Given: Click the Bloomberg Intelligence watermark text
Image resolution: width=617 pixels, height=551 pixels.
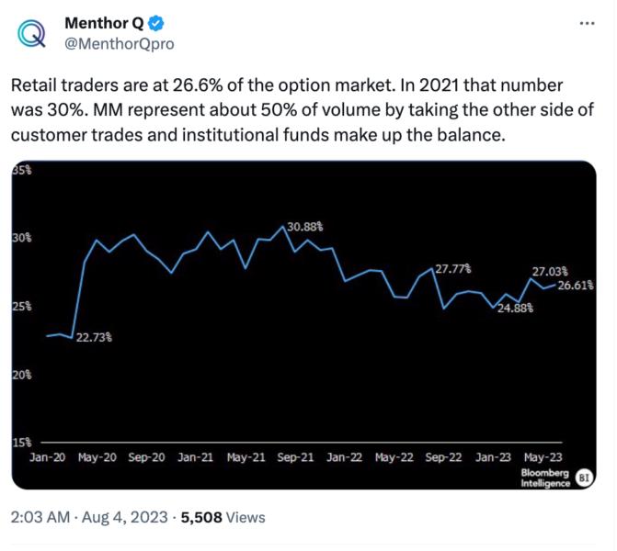Looking at the screenshot, I should 545,478.
